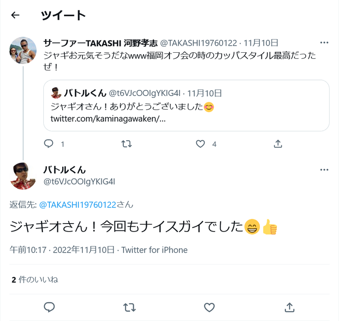Click the Twitter for iPhone source label
The image size is (339, 321).
154,250
